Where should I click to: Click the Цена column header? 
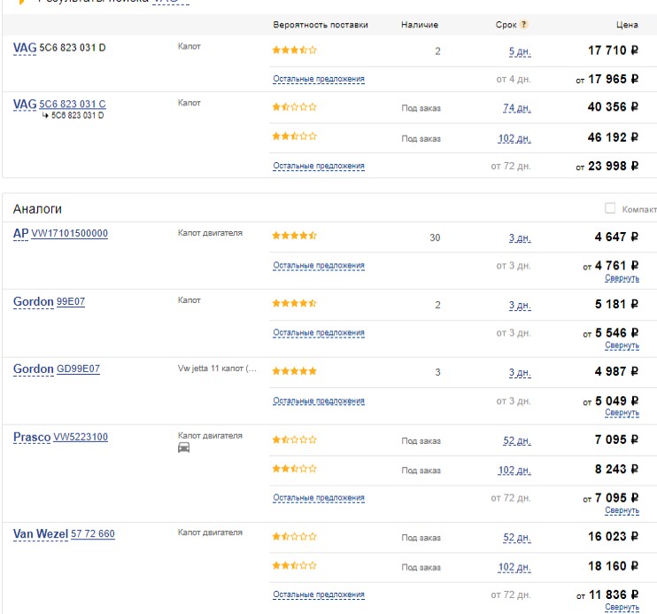[627, 25]
